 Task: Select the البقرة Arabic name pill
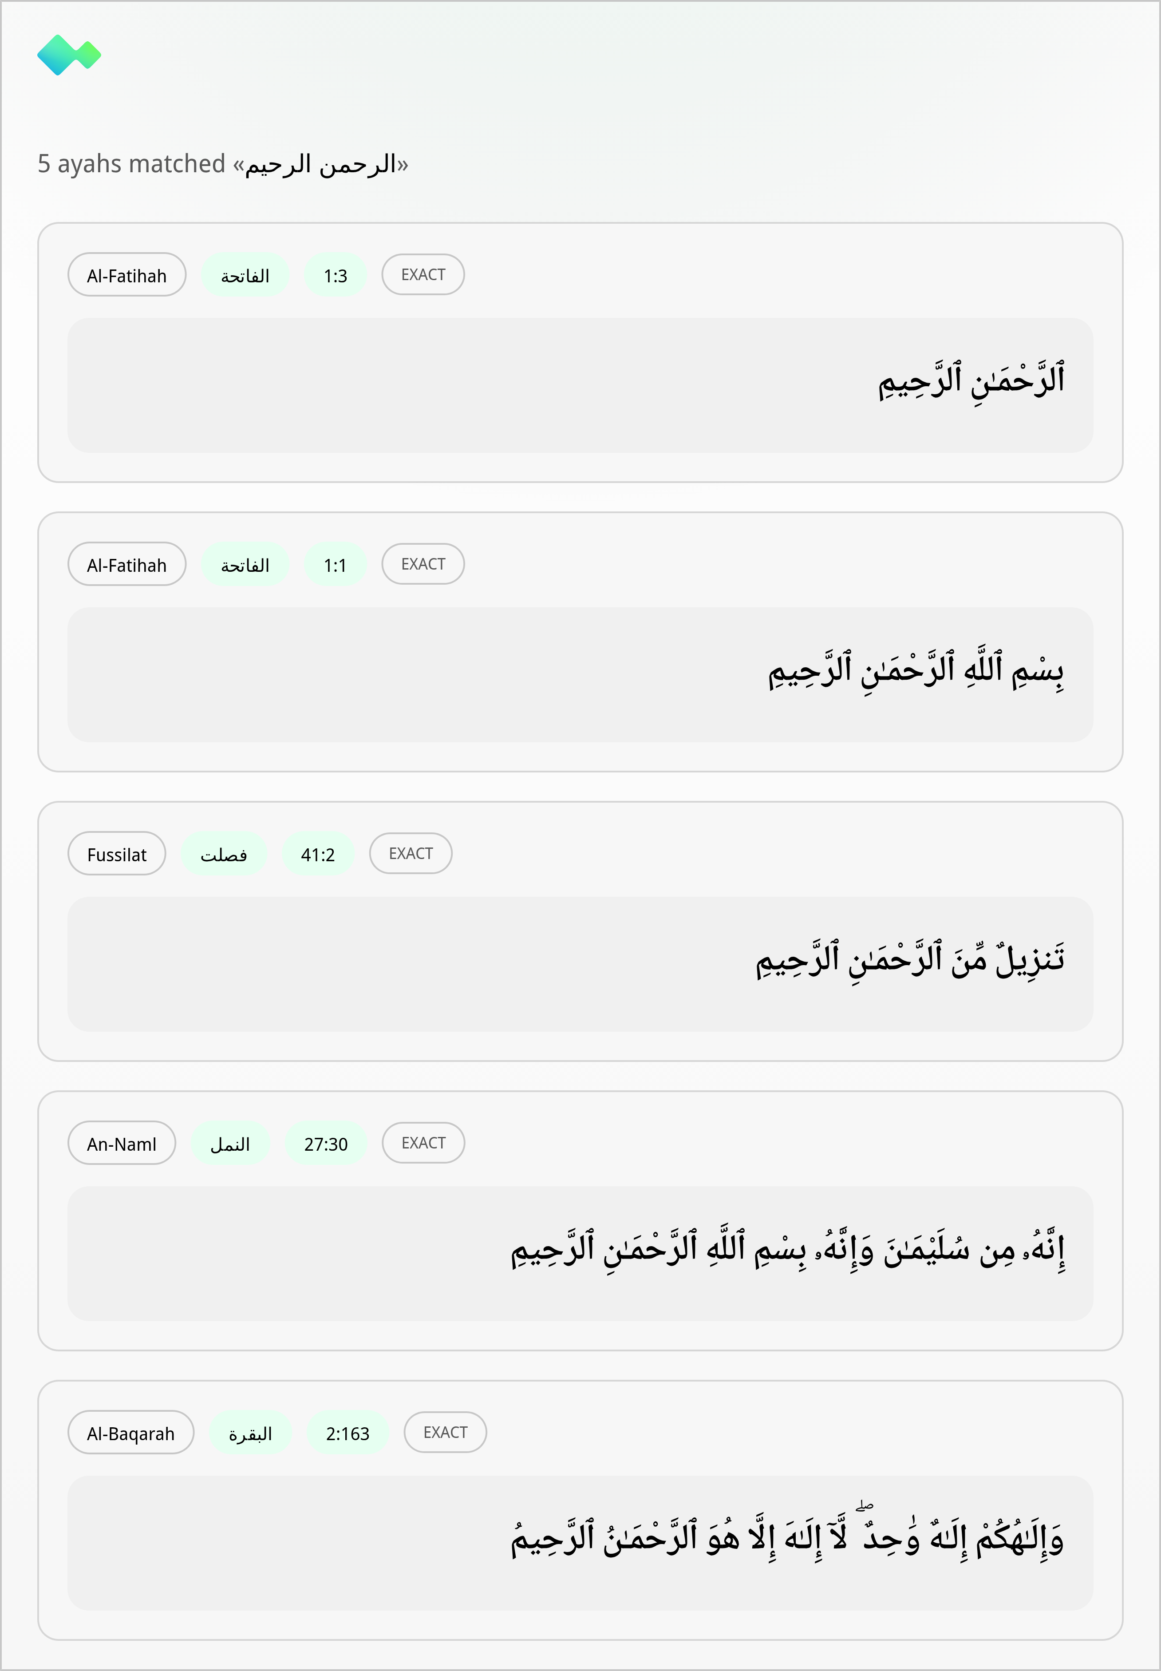[251, 1433]
